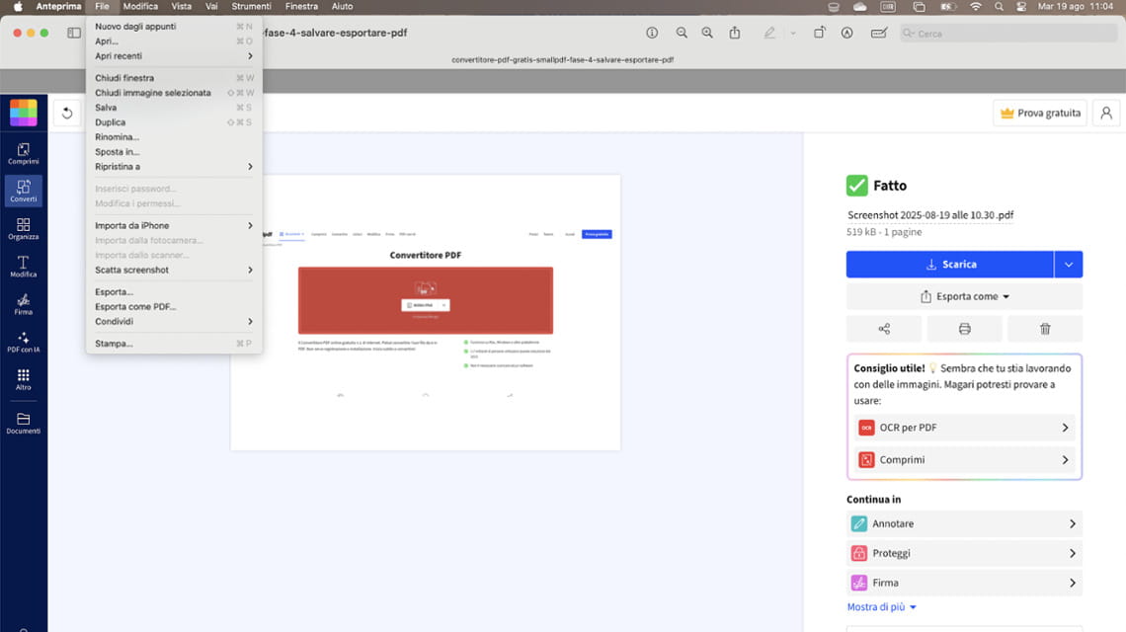The image size is (1126, 632).
Task: Click the Prova gratuita button
Action: click(1040, 113)
